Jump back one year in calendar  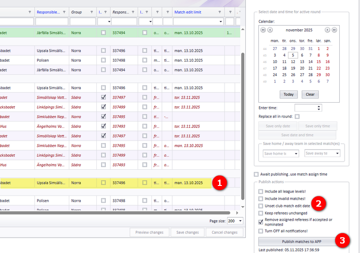coord(263,30)
